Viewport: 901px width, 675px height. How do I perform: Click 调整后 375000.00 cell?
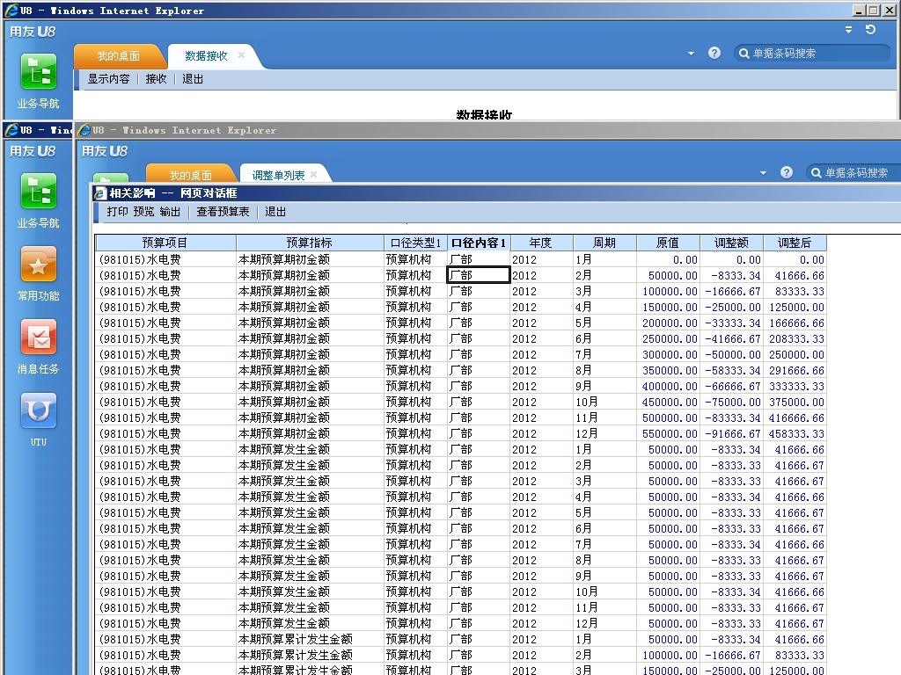(x=795, y=403)
